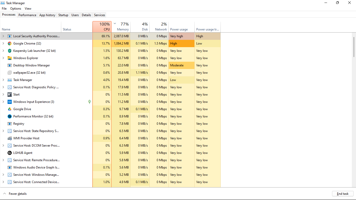Click the Service Host: Windows Management gear icon
This screenshot has height=200, width=356.
(10, 175)
